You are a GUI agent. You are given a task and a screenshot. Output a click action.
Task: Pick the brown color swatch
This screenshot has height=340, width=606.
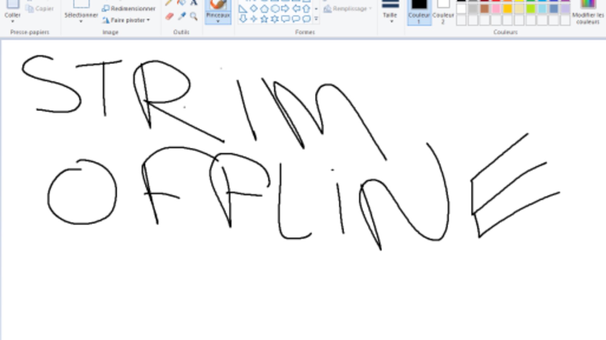(484, 9)
